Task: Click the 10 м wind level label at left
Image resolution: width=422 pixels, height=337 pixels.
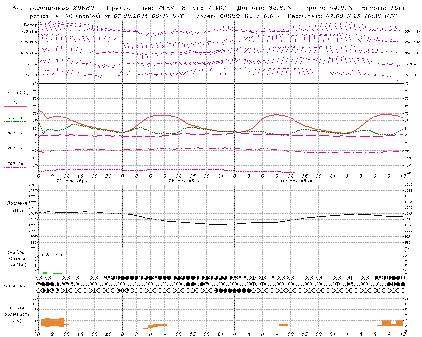Action: 31,75
